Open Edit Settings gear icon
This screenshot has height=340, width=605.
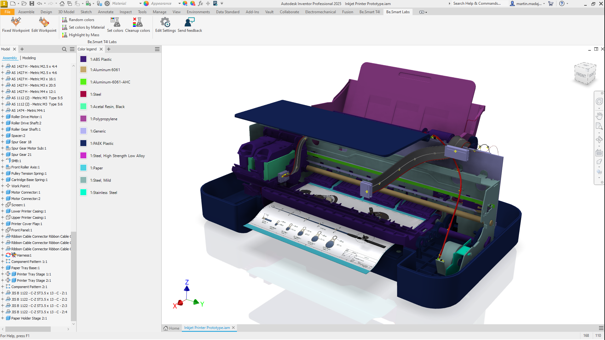[x=165, y=22]
